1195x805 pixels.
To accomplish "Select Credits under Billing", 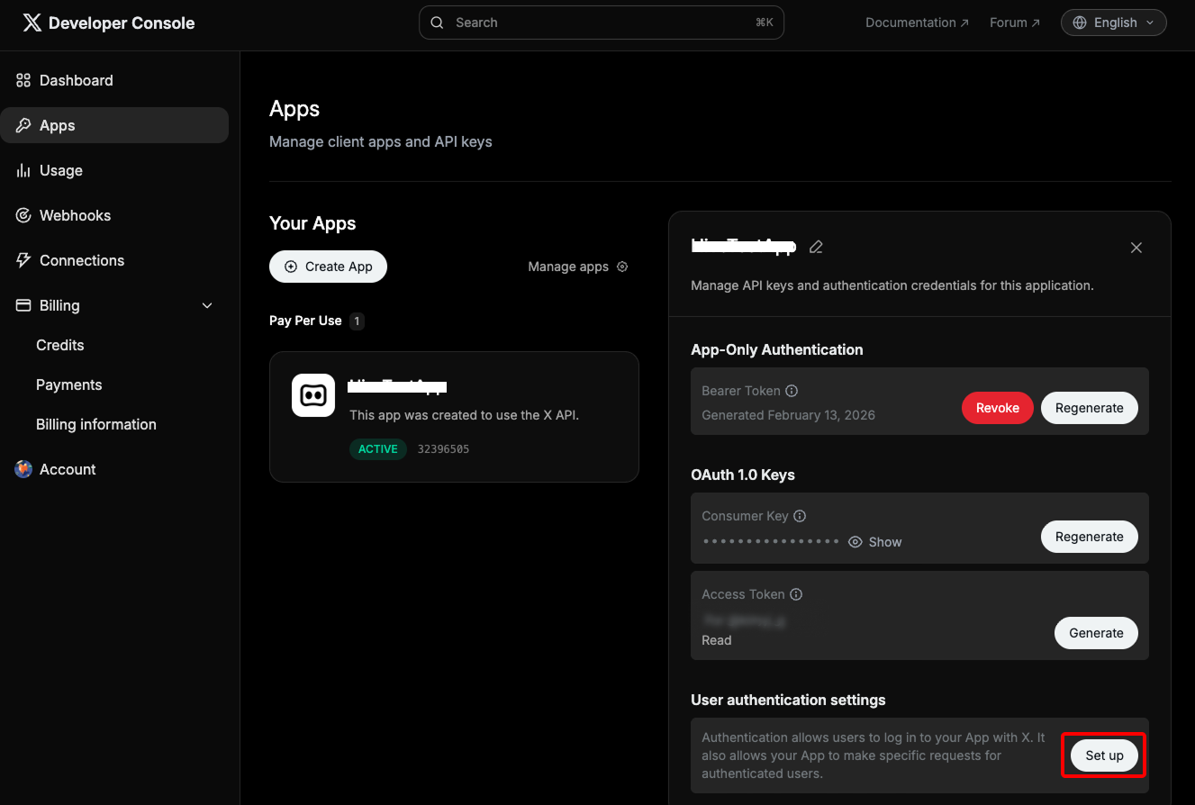I will tap(59, 345).
